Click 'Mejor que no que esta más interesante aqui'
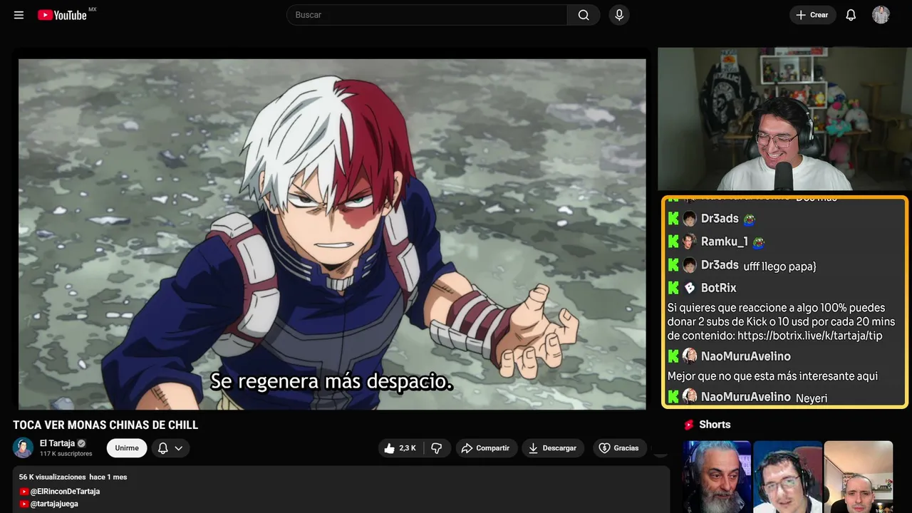This screenshot has height=513, width=912. [x=772, y=375]
